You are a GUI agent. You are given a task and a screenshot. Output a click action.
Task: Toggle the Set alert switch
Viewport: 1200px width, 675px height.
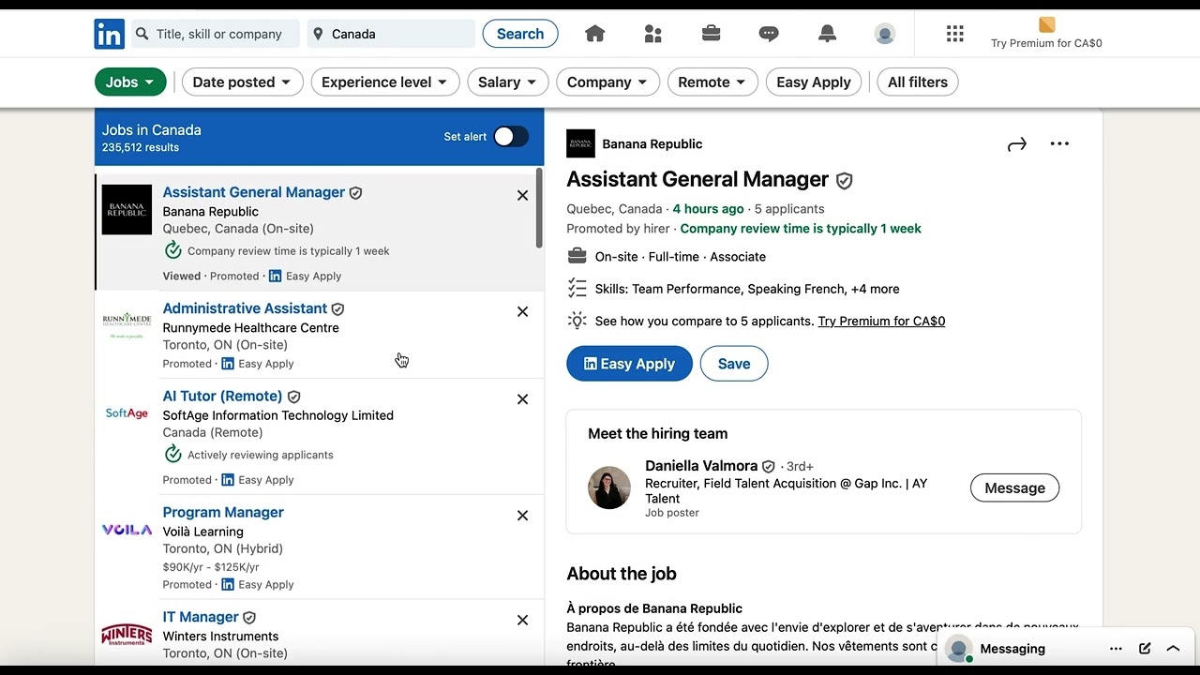[511, 137]
